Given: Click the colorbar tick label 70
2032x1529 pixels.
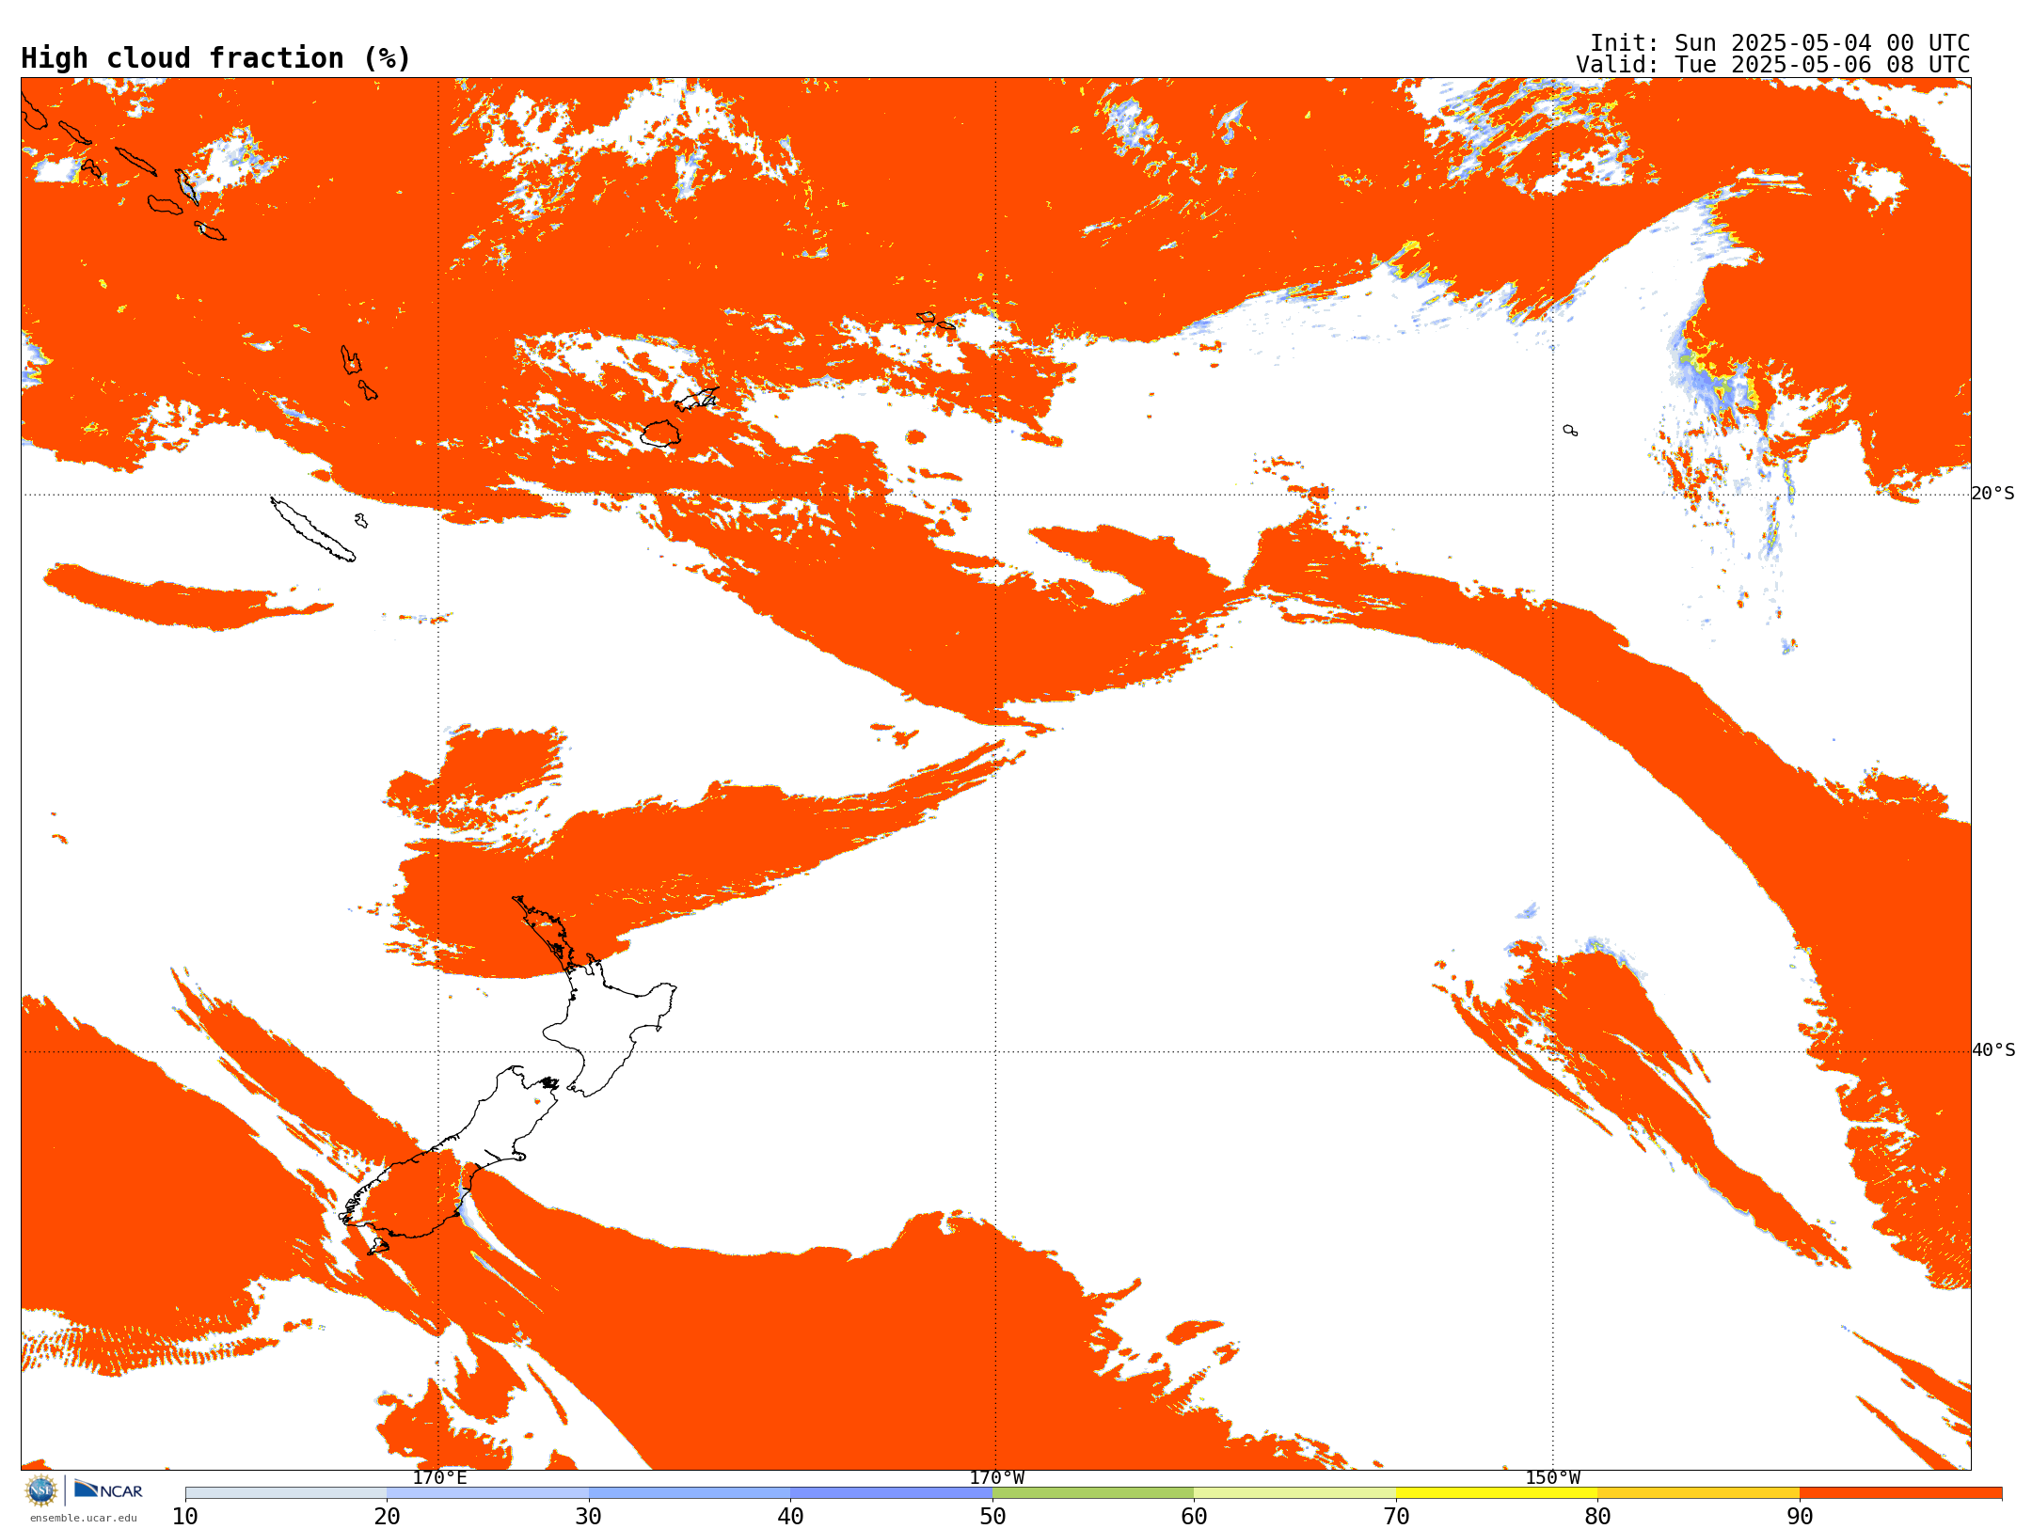Looking at the screenshot, I should pyautogui.click(x=1396, y=1516).
